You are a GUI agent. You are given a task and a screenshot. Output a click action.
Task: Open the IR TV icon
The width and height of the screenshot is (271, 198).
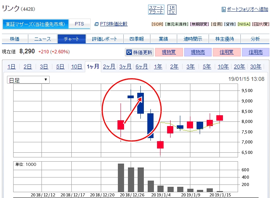173,10
